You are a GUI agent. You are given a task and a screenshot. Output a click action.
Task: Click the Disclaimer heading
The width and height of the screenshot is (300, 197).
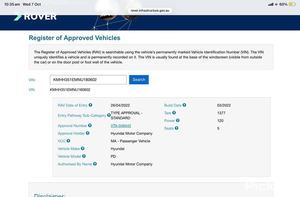(x=50, y=195)
